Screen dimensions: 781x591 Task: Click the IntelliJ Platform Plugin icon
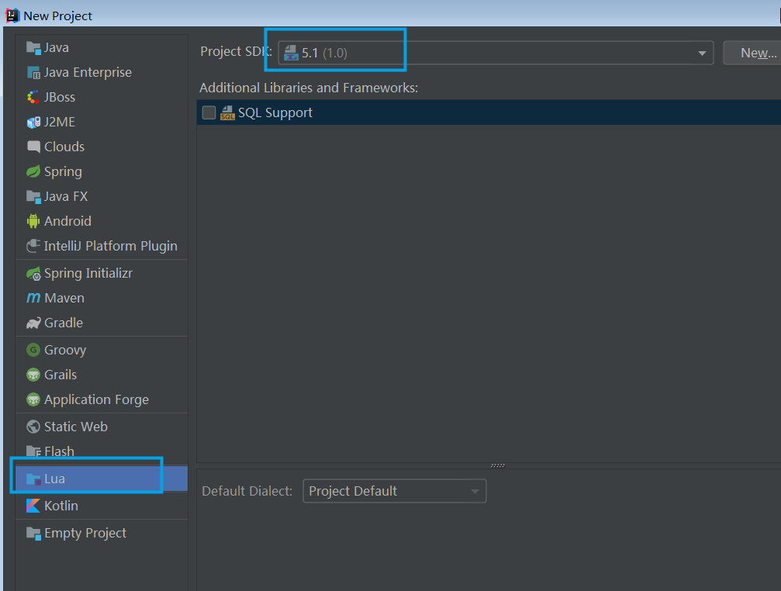[x=33, y=246]
